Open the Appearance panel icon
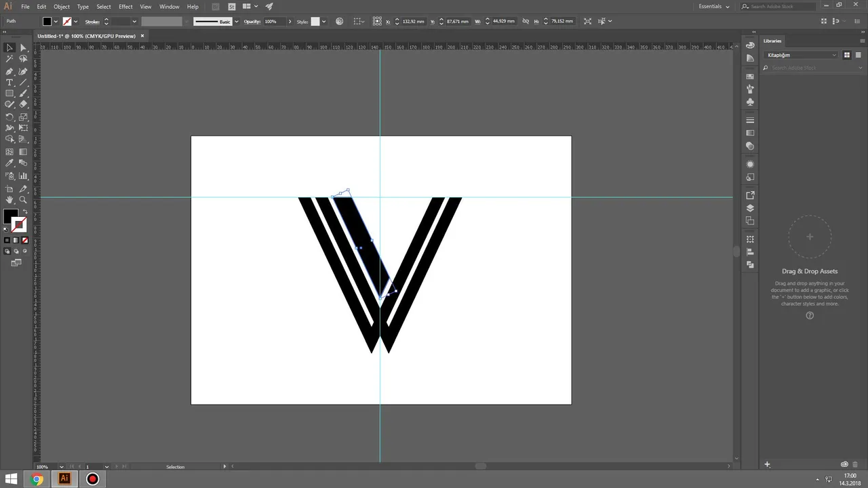Image resolution: width=868 pixels, height=488 pixels. point(750,164)
